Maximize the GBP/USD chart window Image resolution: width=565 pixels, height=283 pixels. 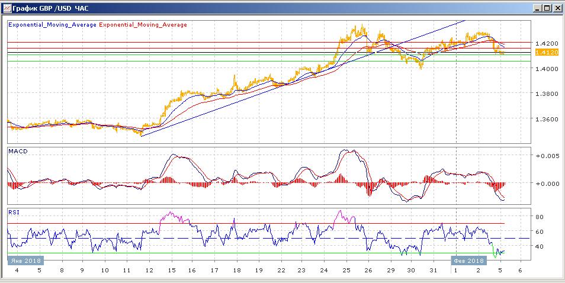pos(547,8)
